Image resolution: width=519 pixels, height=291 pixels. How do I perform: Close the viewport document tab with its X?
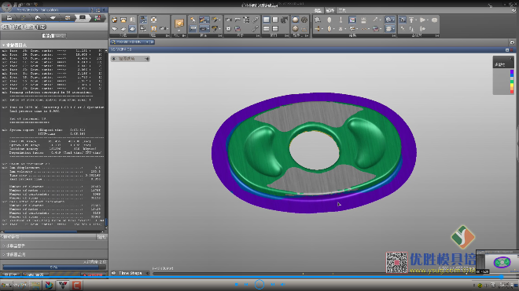pos(152,42)
